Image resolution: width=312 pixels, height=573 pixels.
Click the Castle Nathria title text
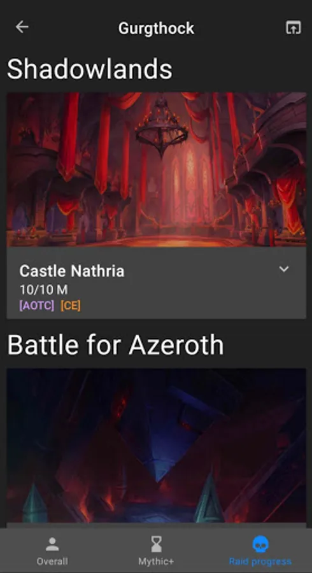(x=72, y=271)
